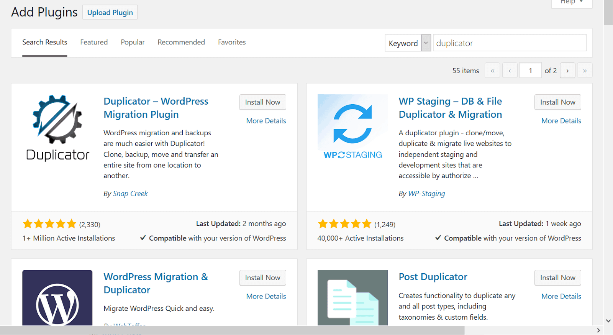Click the vertical scrollbar thumb

tap(608, 12)
